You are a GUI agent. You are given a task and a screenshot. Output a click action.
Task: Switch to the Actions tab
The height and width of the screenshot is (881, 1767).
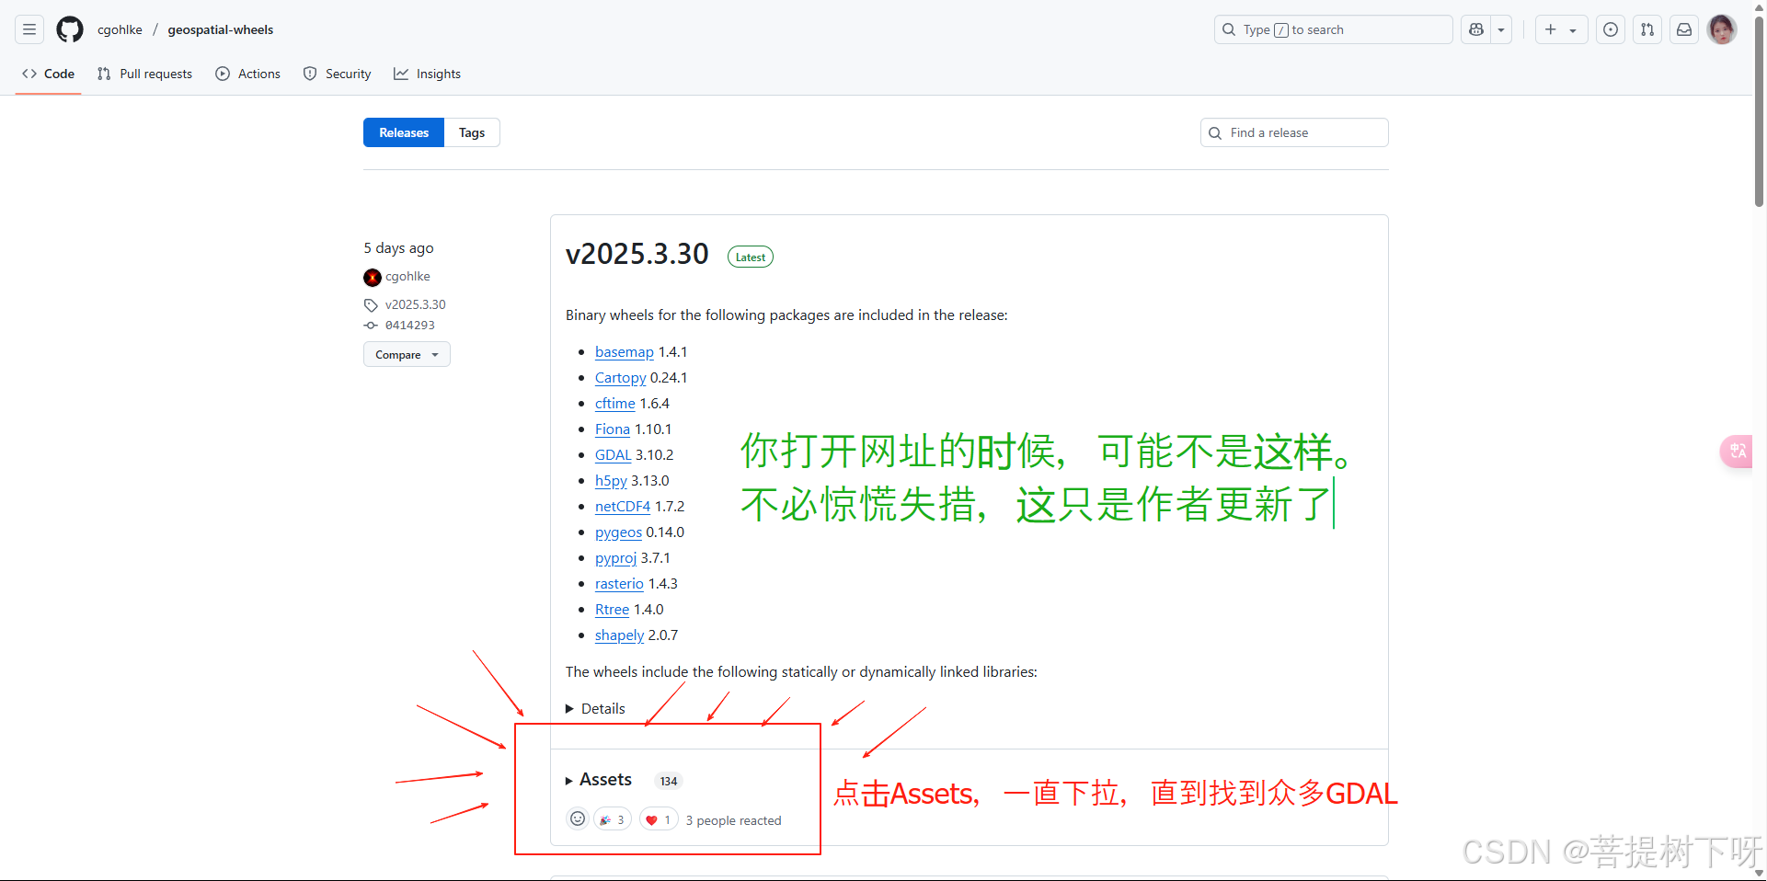click(248, 74)
